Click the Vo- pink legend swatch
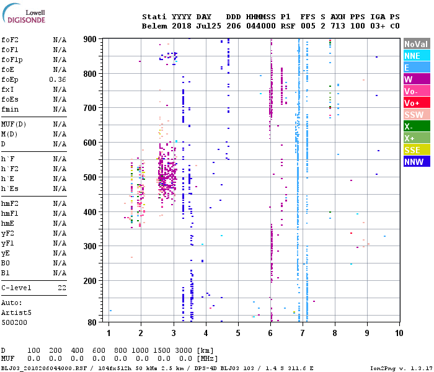Viewport: 434px width, 372px height. pyautogui.click(x=417, y=91)
